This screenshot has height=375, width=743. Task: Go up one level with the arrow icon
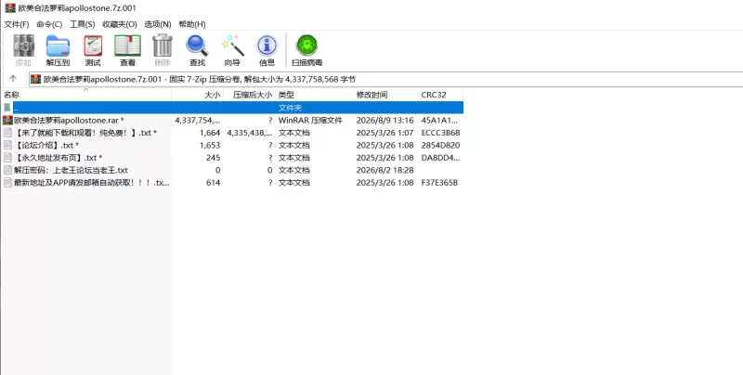(x=13, y=79)
